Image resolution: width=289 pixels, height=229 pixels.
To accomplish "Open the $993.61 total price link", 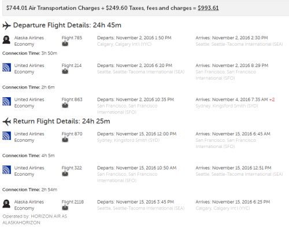I will (x=208, y=8).
